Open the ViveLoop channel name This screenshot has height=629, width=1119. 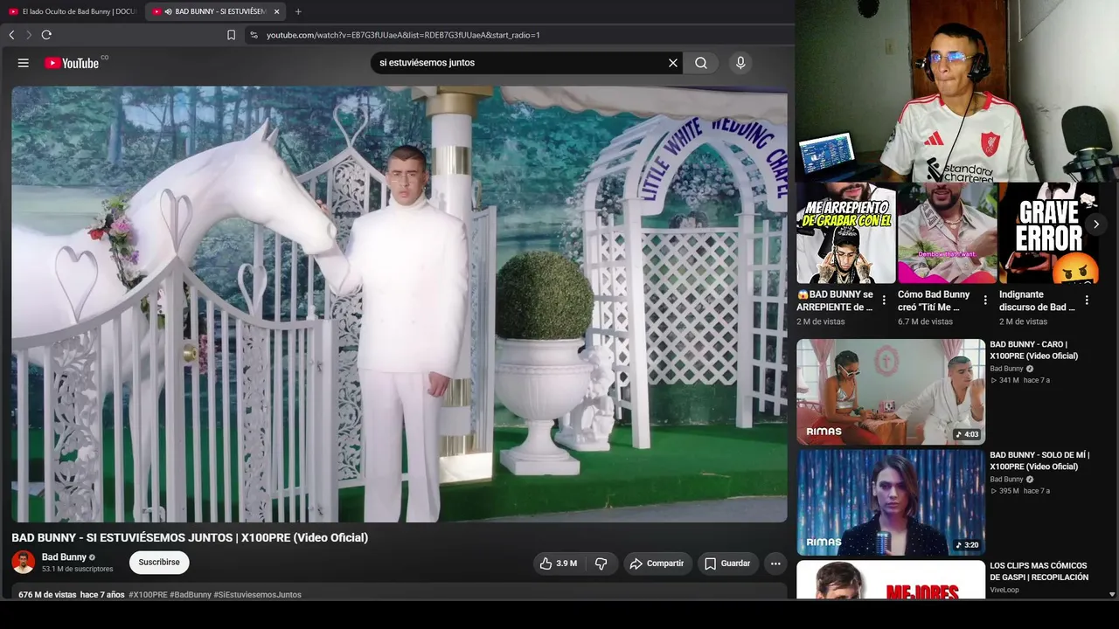click(x=1005, y=591)
